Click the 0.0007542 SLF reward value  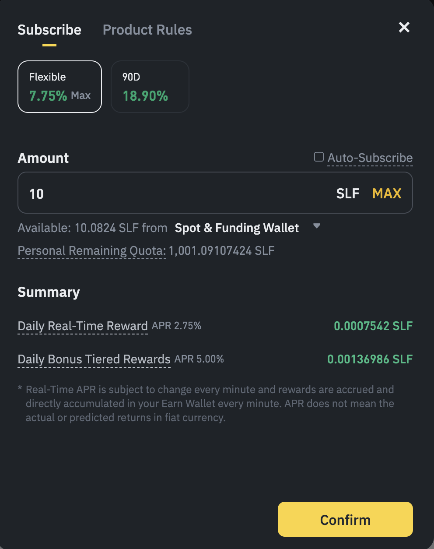coord(373,326)
